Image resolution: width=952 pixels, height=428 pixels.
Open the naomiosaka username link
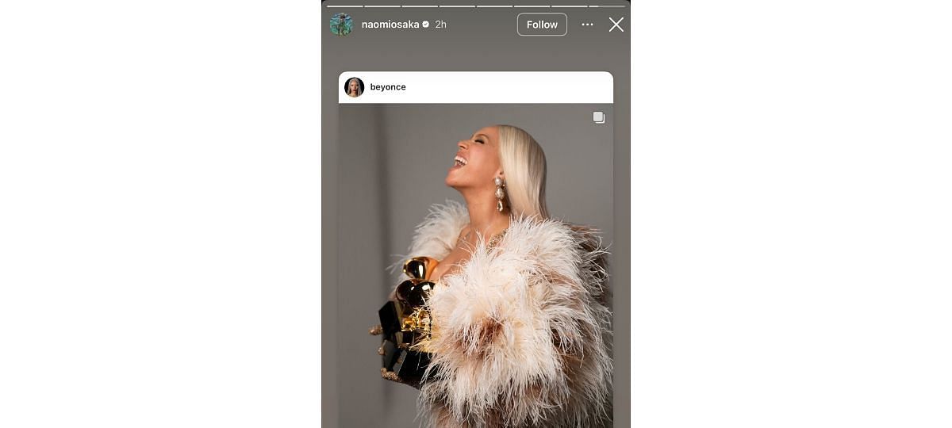[x=390, y=25]
